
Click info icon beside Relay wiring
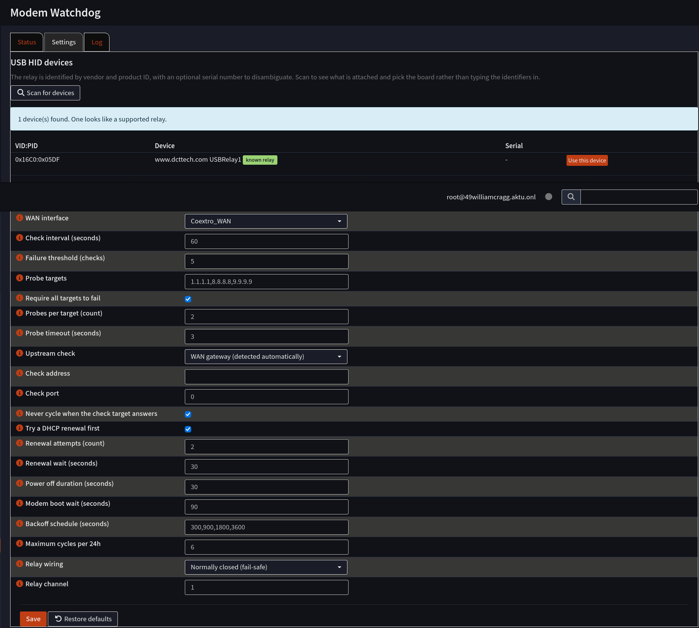(20, 563)
